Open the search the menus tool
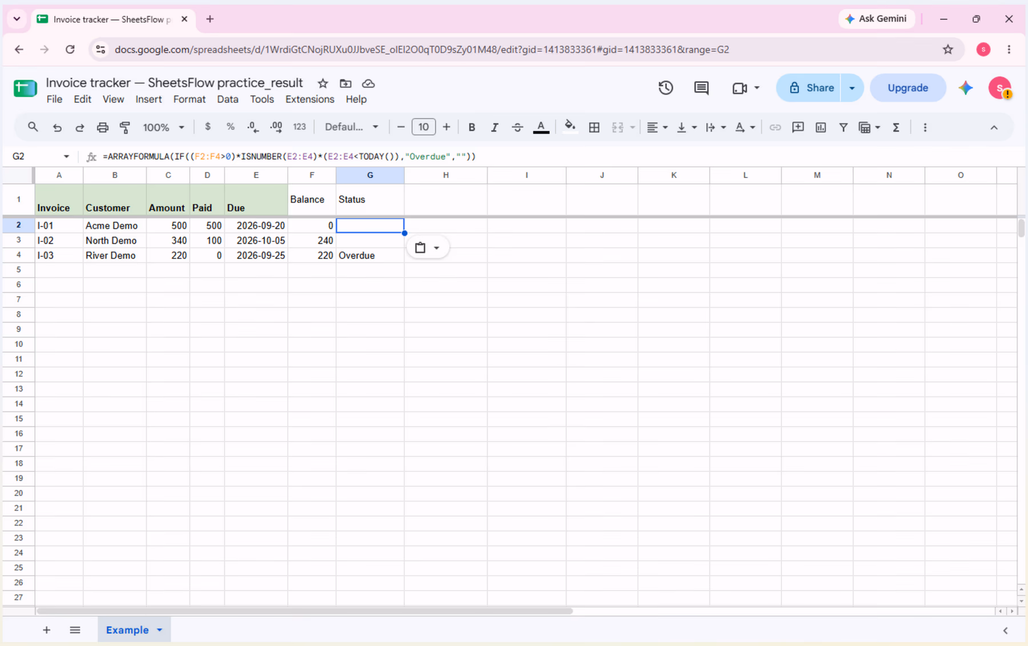The image size is (1028, 646). point(33,127)
